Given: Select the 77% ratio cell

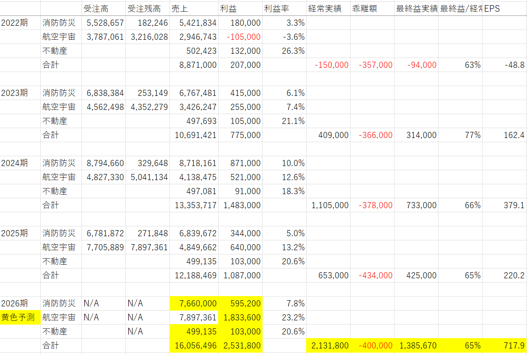Looking at the screenshot, I should point(460,135).
